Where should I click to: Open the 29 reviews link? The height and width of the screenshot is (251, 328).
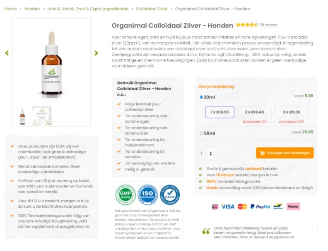268,25
